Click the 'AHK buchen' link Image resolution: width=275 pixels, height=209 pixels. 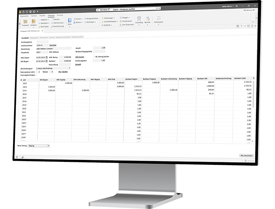coord(80,57)
